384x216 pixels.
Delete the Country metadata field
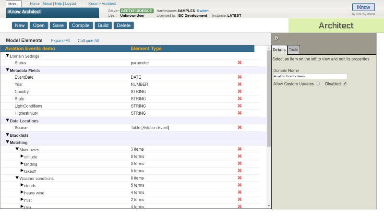pos(240,92)
